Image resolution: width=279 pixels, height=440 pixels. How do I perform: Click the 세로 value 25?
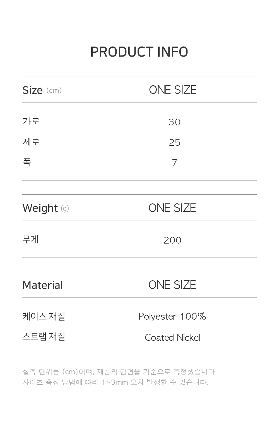(175, 143)
